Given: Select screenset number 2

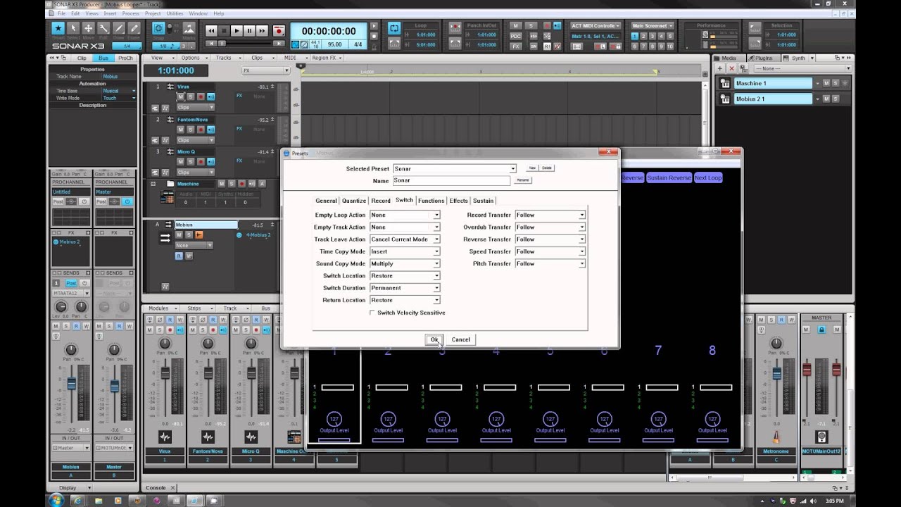Looking at the screenshot, I should coord(643,36).
